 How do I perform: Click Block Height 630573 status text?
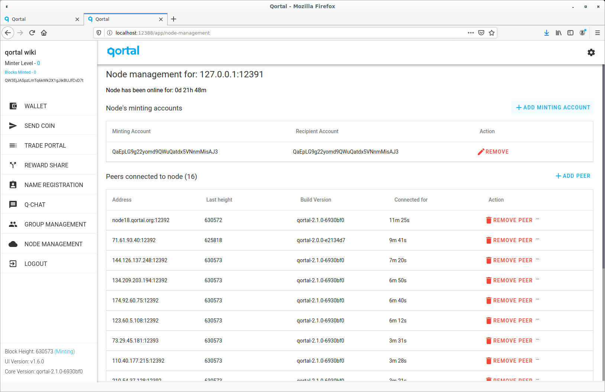(x=40, y=351)
